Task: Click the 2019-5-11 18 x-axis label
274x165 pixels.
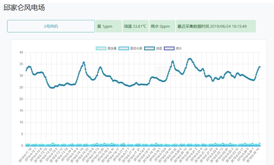Action: click(26, 155)
